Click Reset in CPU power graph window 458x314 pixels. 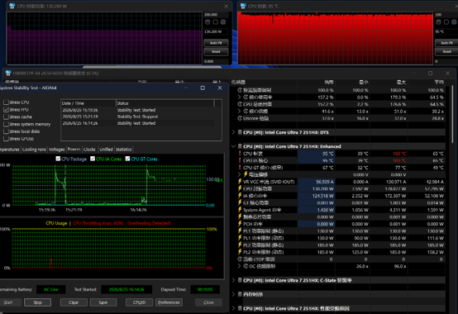(x=216, y=52)
